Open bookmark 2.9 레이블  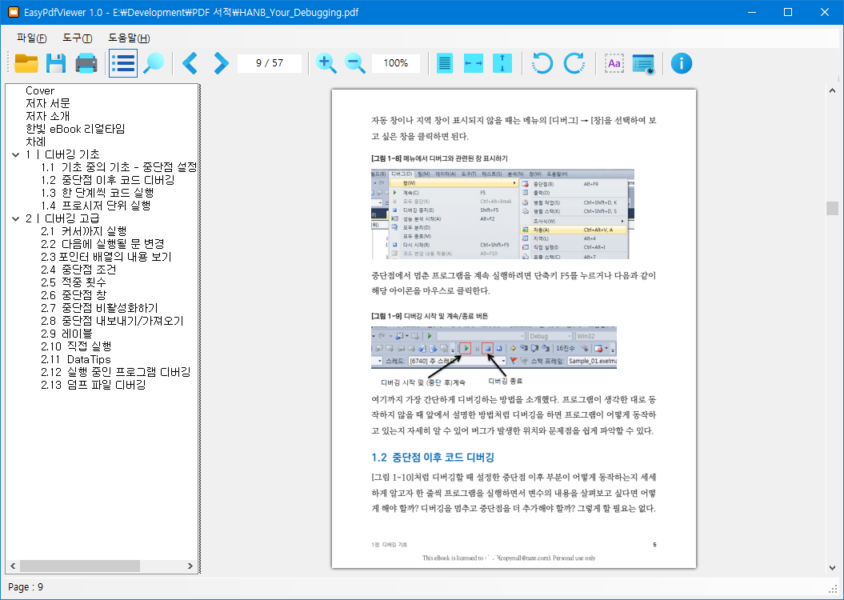tap(66, 334)
